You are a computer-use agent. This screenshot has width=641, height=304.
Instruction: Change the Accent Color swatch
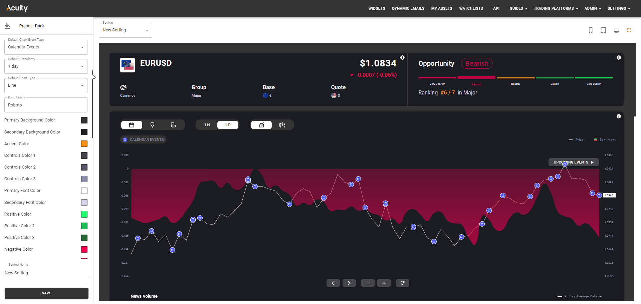(x=84, y=143)
